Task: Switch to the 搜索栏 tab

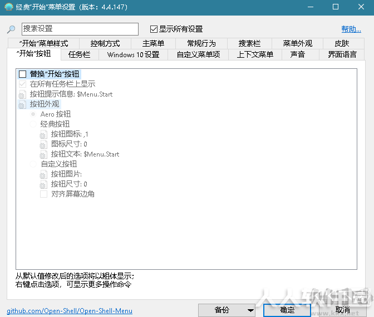Action: [x=249, y=43]
